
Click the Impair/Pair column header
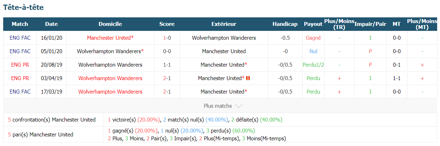(370, 24)
